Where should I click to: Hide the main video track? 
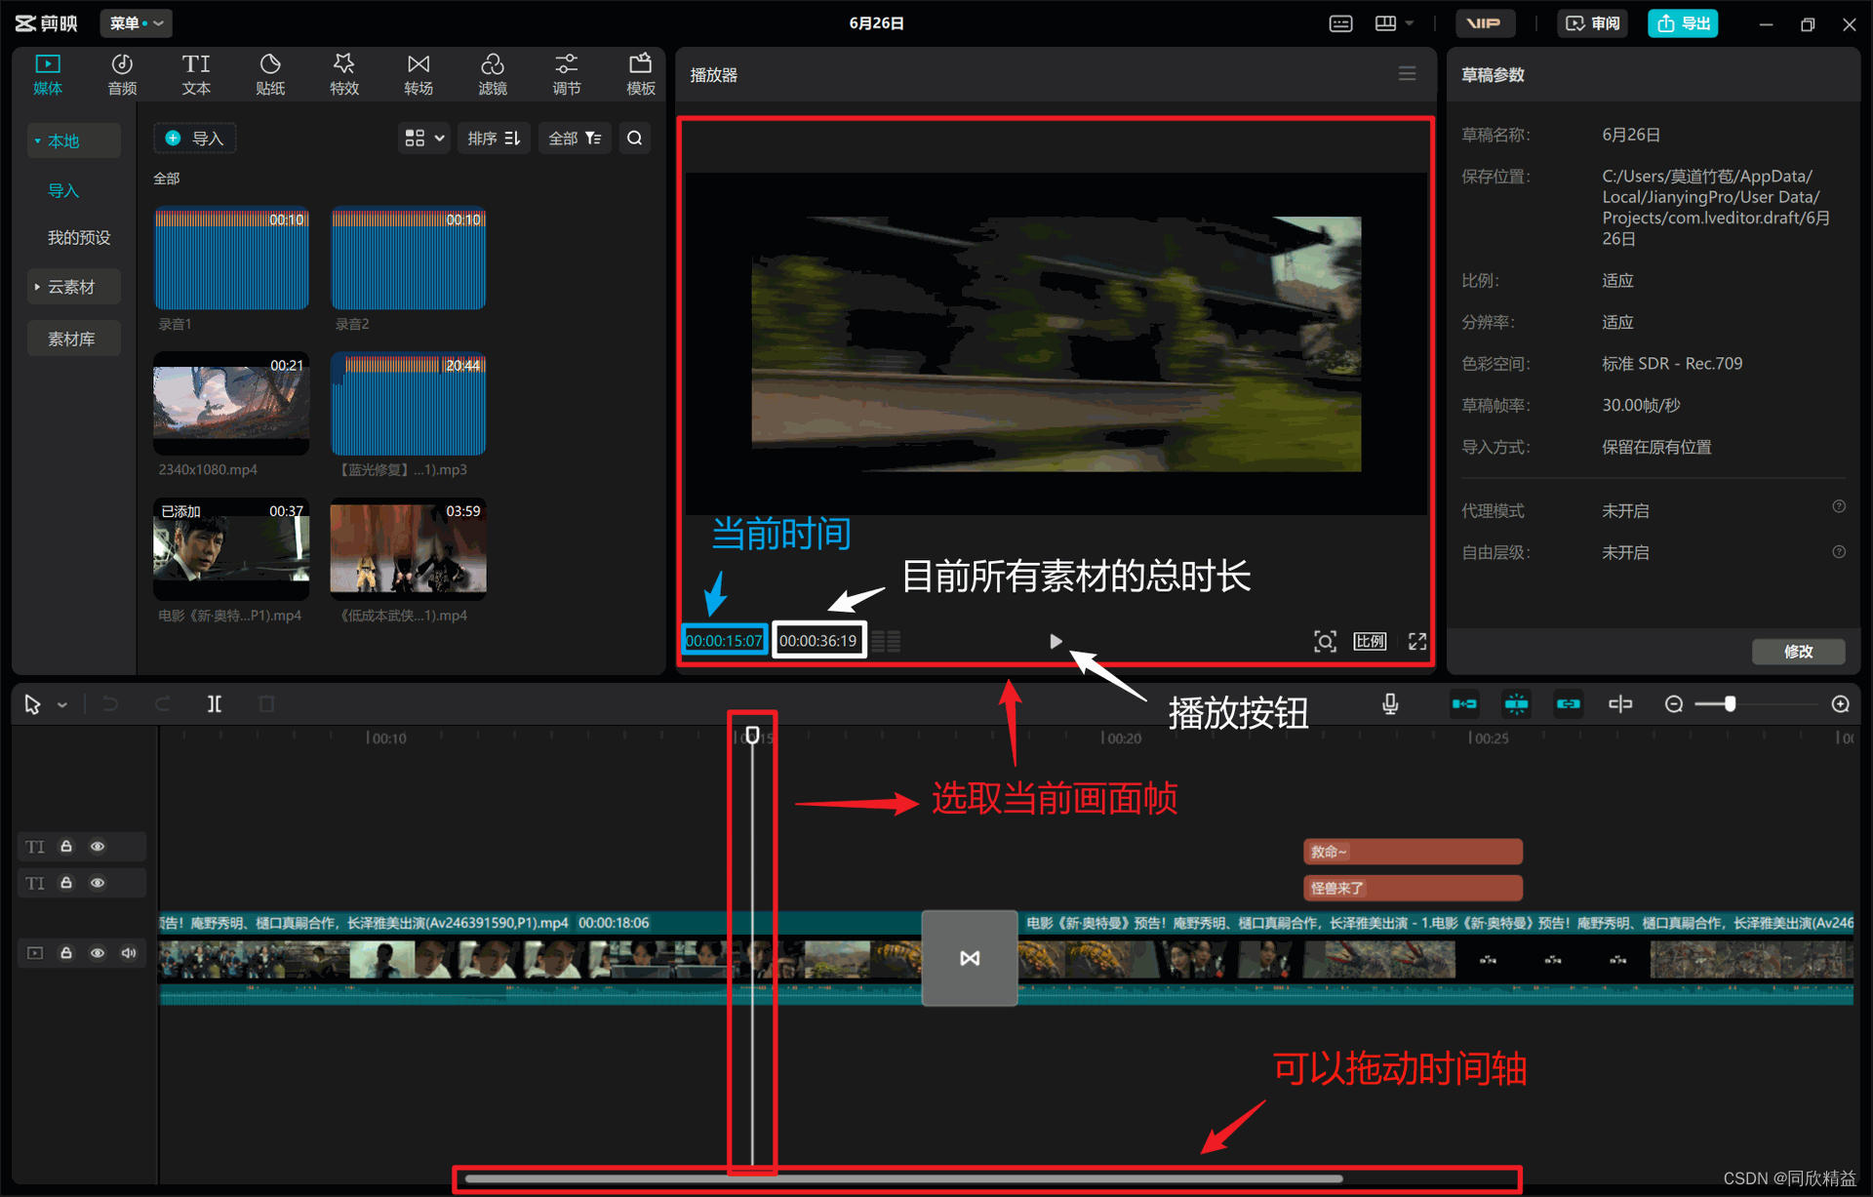coord(98,953)
